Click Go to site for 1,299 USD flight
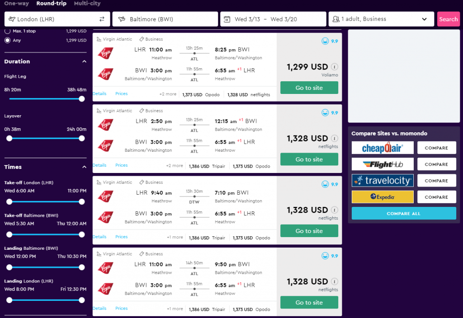This screenshot has width=463, height=318. pos(309,88)
